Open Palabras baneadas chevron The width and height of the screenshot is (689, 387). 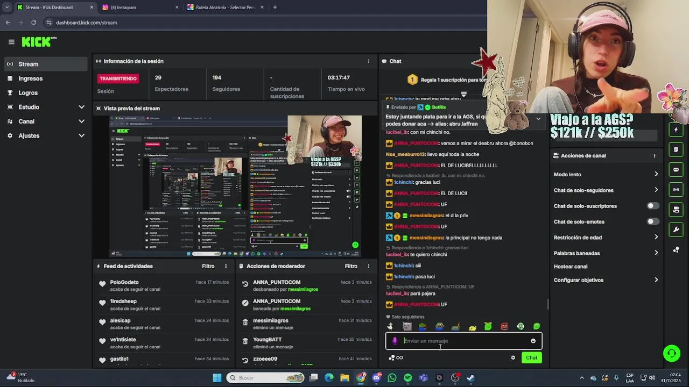pos(656,253)
